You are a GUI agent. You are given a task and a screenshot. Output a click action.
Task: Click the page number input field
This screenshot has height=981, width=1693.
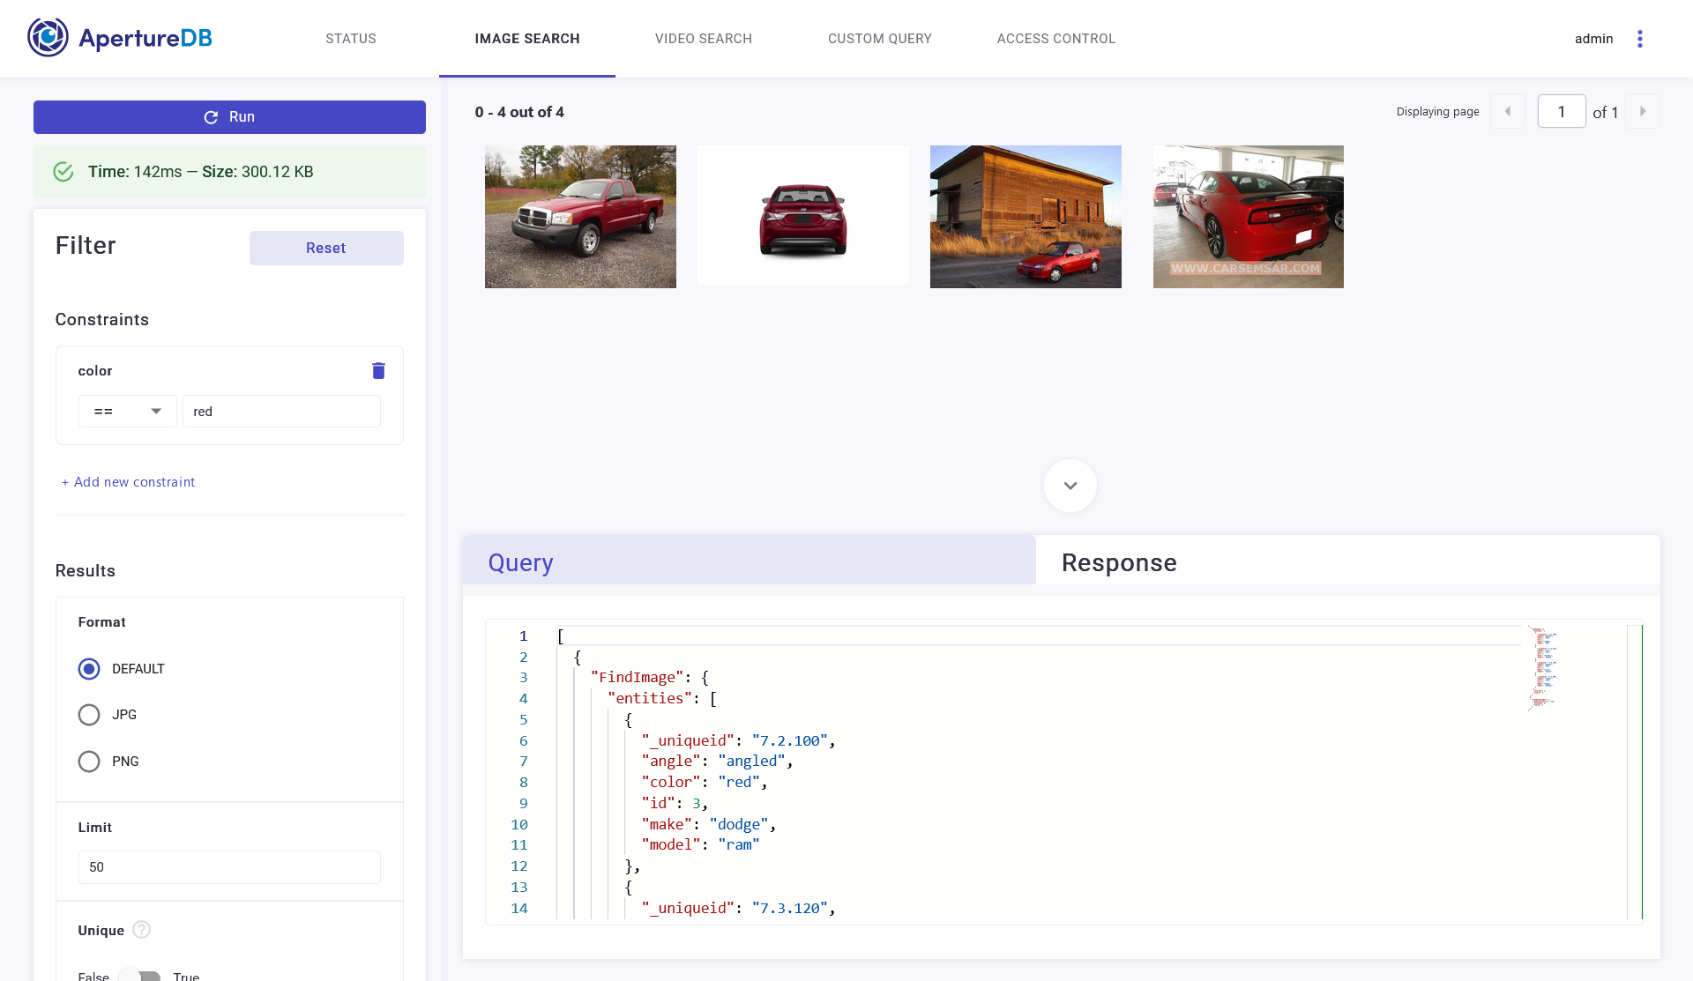click(1562, 112)
